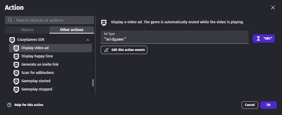Click the Gameplay started icon
Viewport: 282px width, 115px height.
click(16, 81)
